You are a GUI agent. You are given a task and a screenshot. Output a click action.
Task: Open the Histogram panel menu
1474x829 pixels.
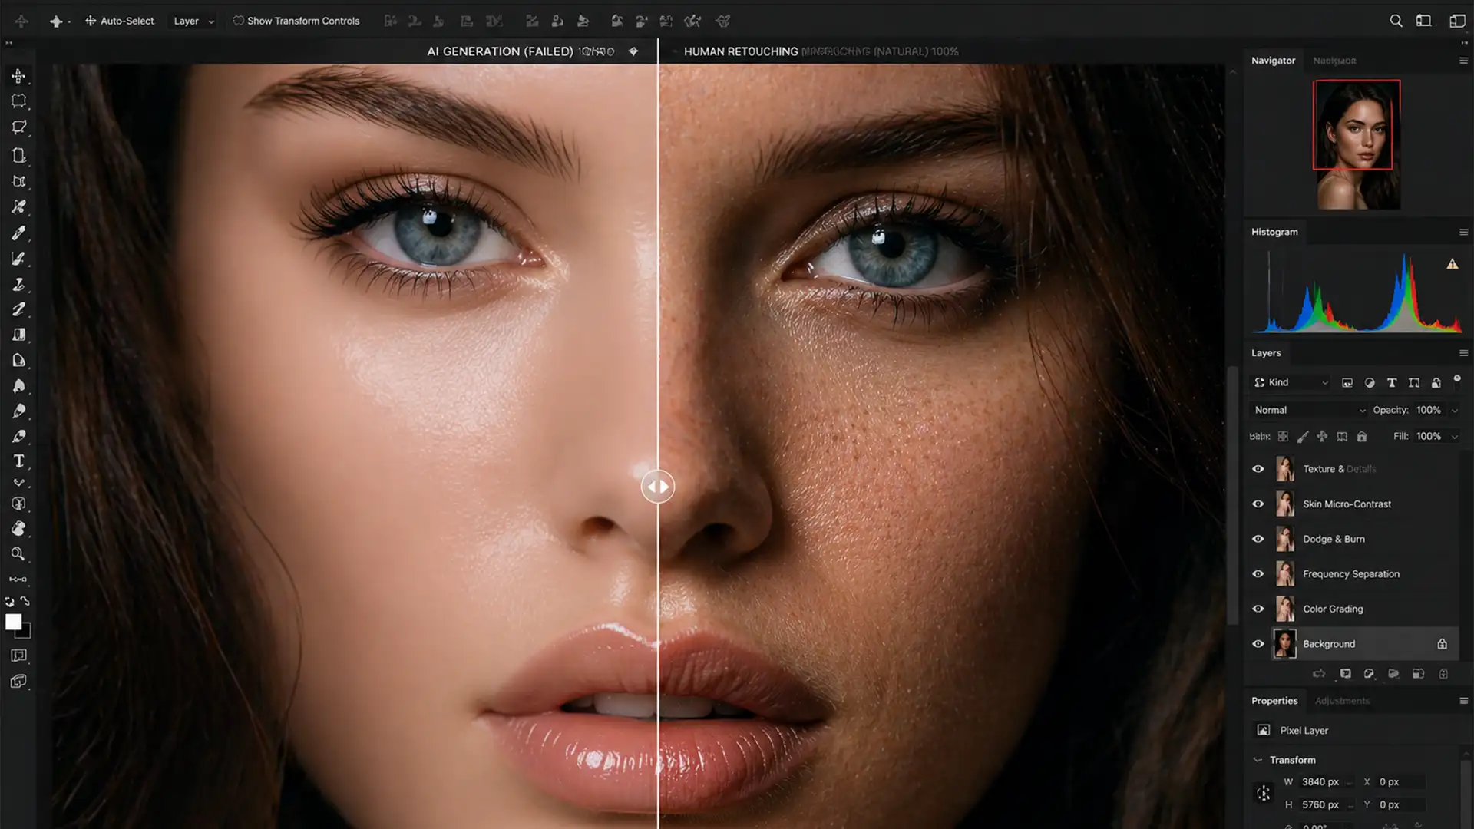(x=1462, y=231)
